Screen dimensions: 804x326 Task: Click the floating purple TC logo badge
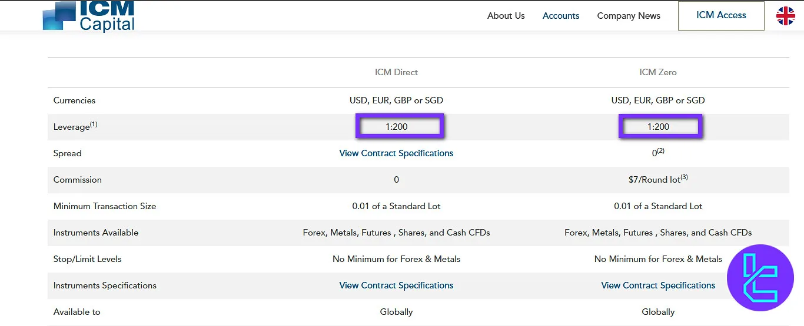760,277
